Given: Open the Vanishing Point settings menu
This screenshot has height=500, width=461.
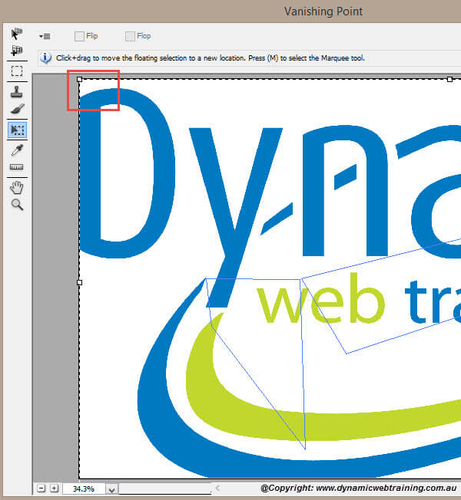Looking at the screenshot, I should tap(45, 36).
